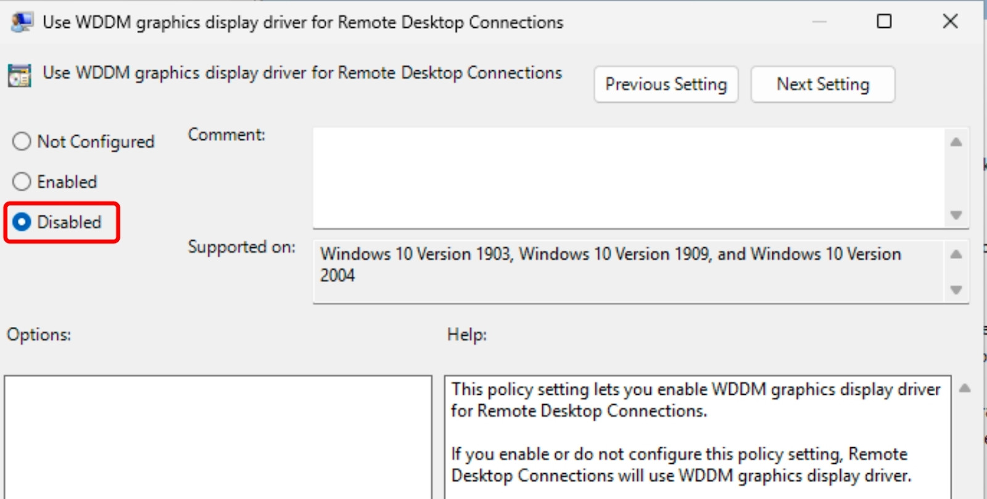987x499 pixels.
Task: Select the Disabled radio button
Action: coord(22,222)
